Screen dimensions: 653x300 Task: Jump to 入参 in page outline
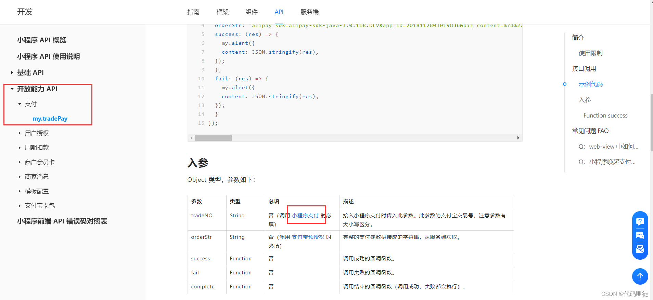pos(585,100)
